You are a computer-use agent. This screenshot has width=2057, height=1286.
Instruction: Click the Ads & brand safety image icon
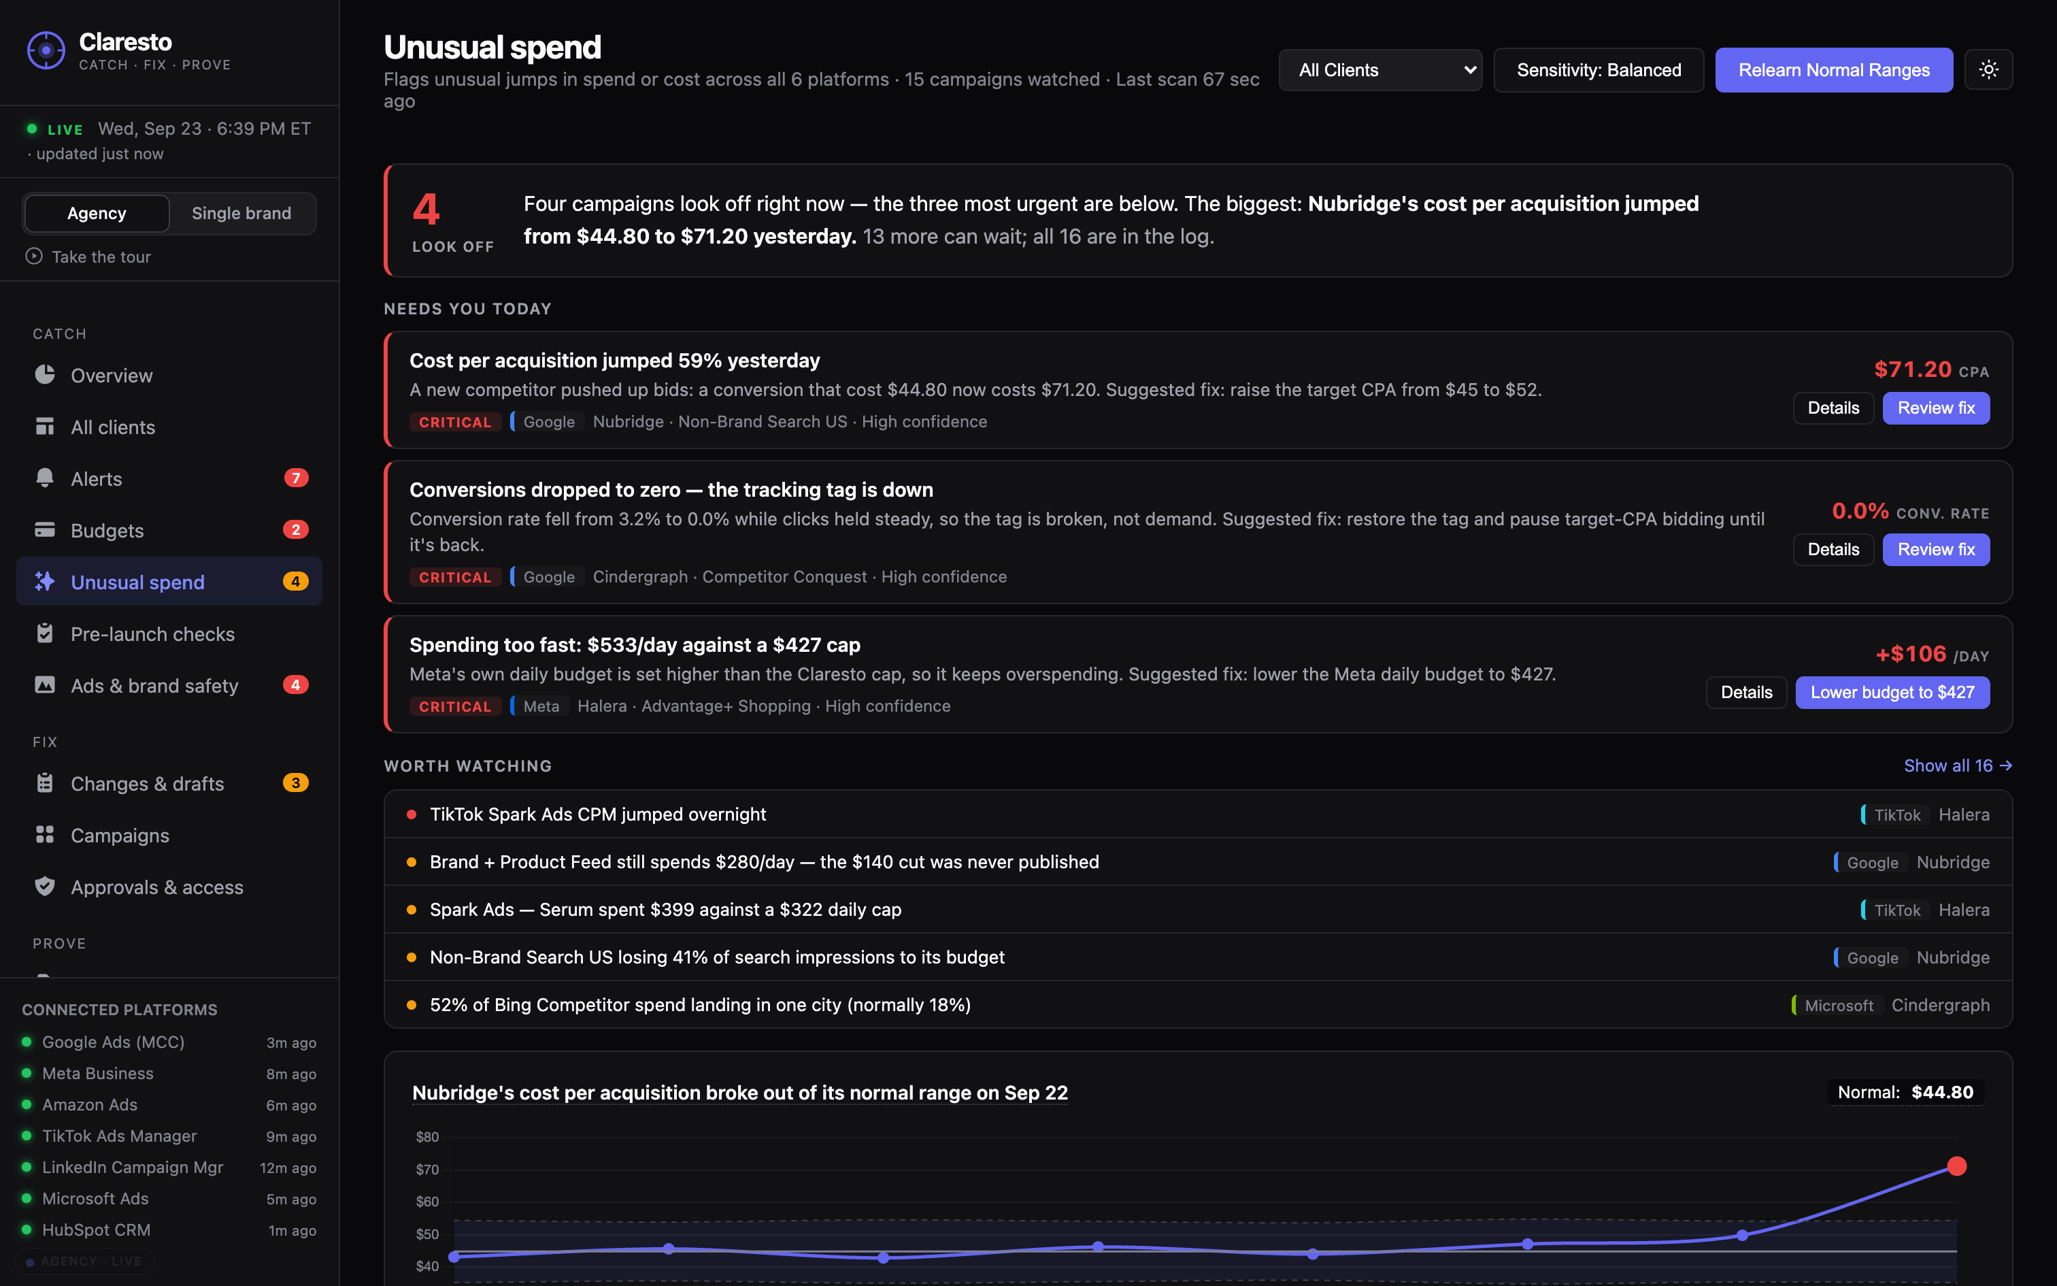tap(45, 686)
